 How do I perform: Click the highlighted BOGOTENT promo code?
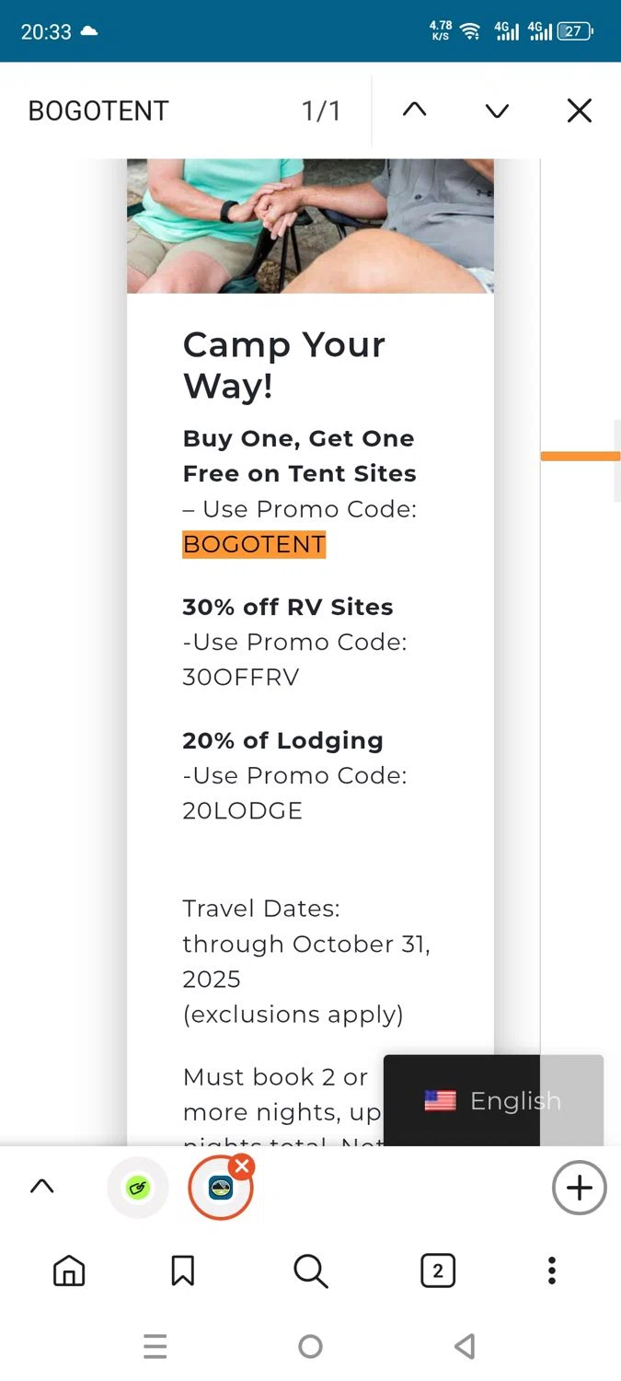pyautogui.click(x=254, y=544)
